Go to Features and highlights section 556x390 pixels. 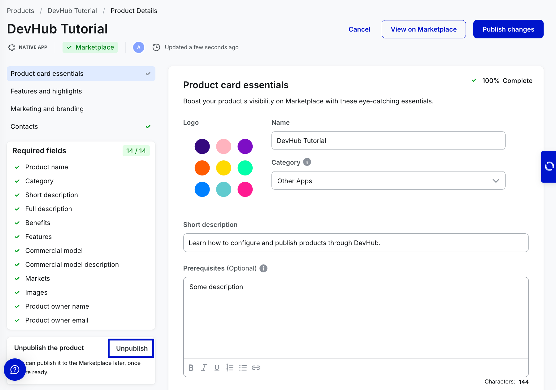[x=46, y=91]
